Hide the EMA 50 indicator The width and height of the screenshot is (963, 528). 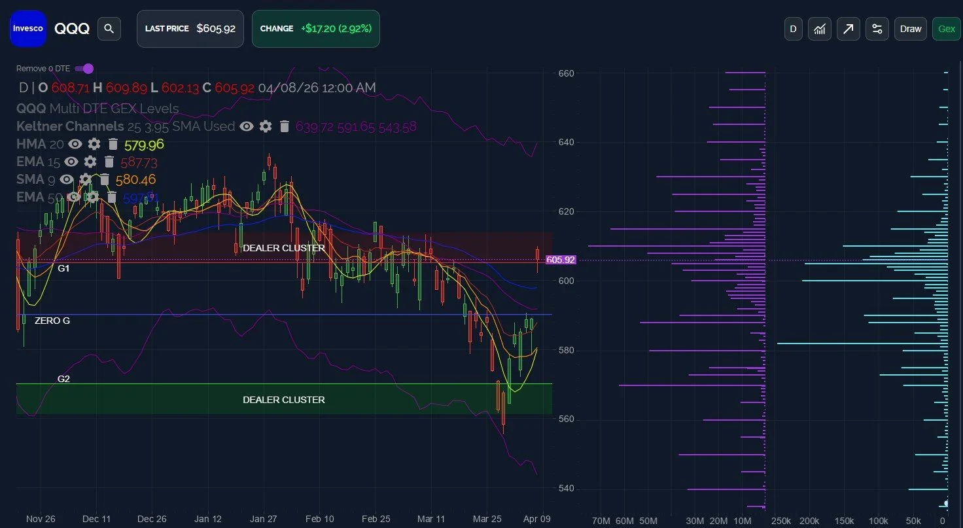tap(74, 197)
